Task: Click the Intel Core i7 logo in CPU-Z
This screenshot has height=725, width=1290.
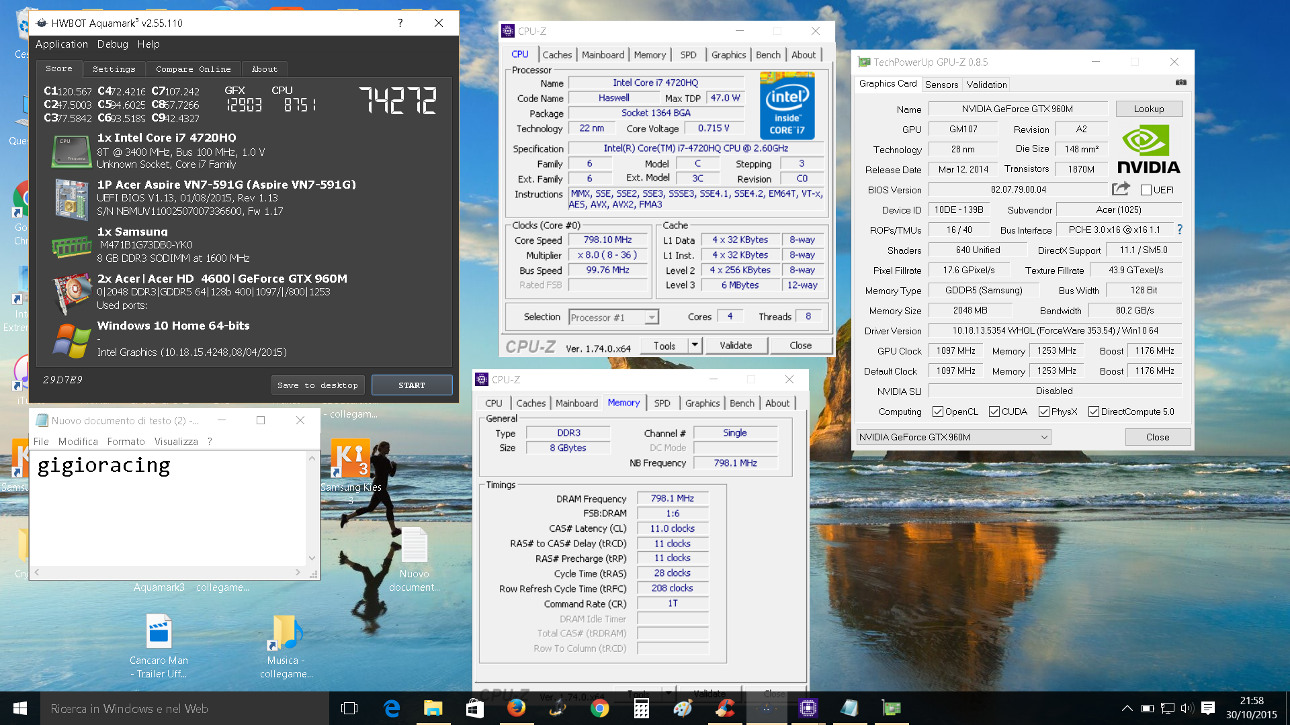Action: point(787,106)
